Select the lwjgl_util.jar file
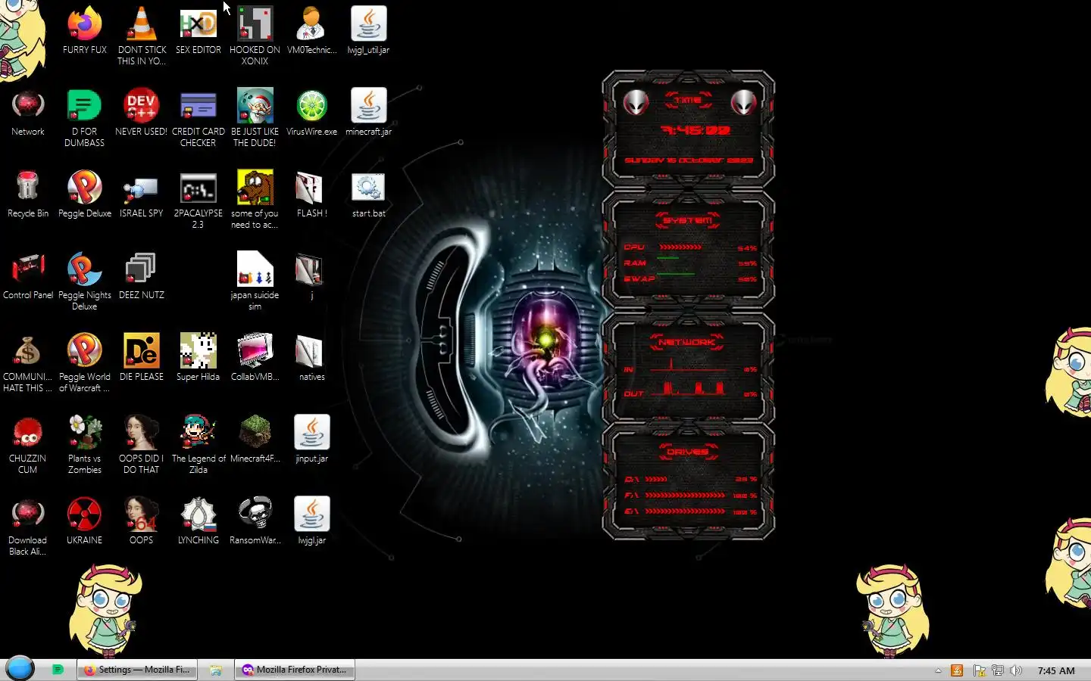The image size is (1091, 681). (x=368, y=24)
